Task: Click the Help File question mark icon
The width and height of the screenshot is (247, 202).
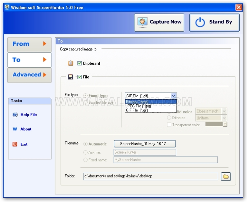Action: tap(15, 114)
